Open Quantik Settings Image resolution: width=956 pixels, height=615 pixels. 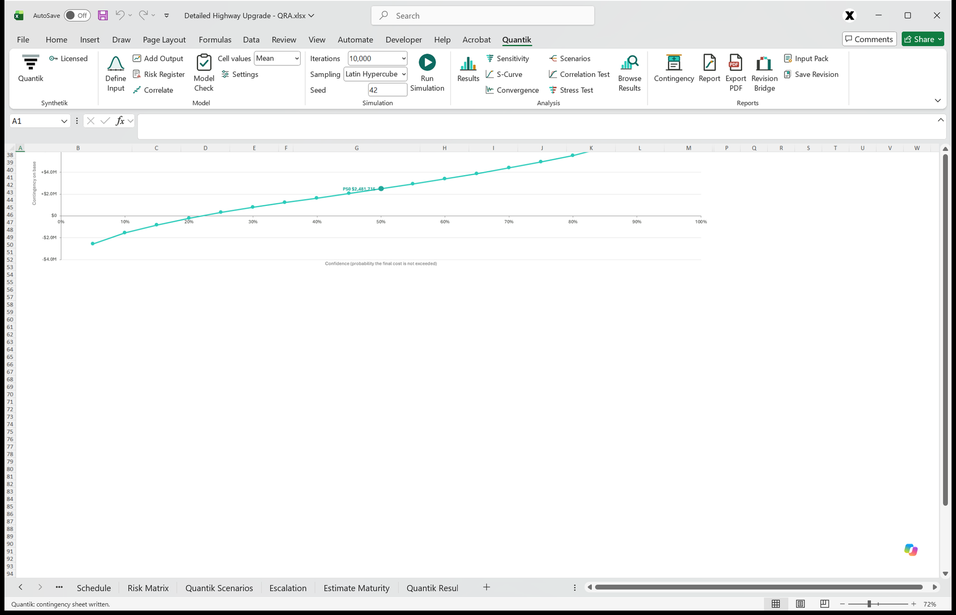[x=240, y=74]
